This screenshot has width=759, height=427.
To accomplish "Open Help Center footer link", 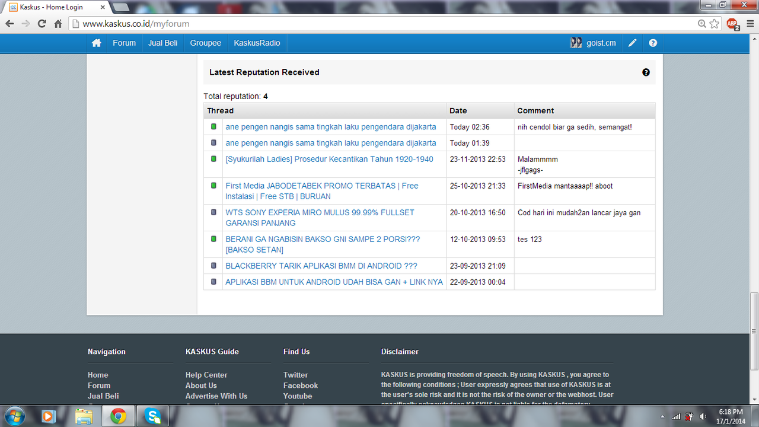I will (x=206, y=375).
